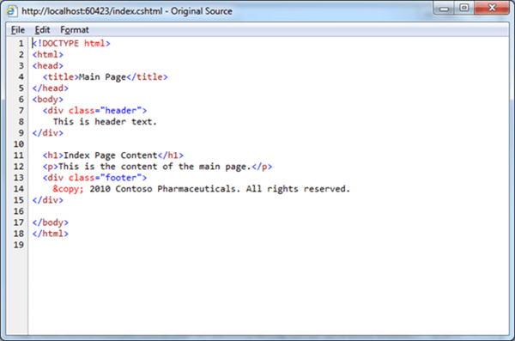Click the &copy; entity on line 14
The height and width of the screenshot is (341, 515).
click(69, 189)
